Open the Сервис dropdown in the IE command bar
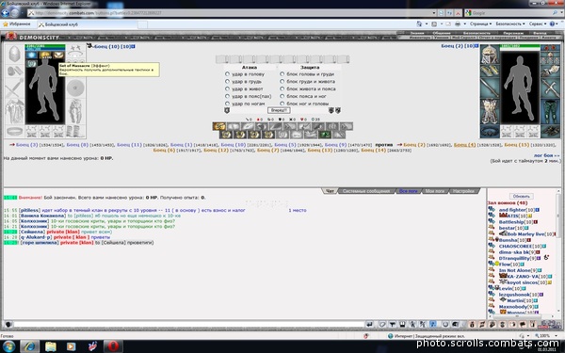This screenshot has width=565, height=353. point(538,24)
